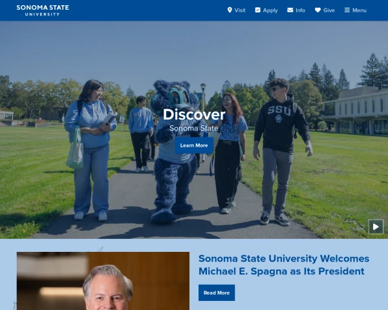388x310 pixels.
Task: Click the Visit map pin icon
Action: pos(230,10)
